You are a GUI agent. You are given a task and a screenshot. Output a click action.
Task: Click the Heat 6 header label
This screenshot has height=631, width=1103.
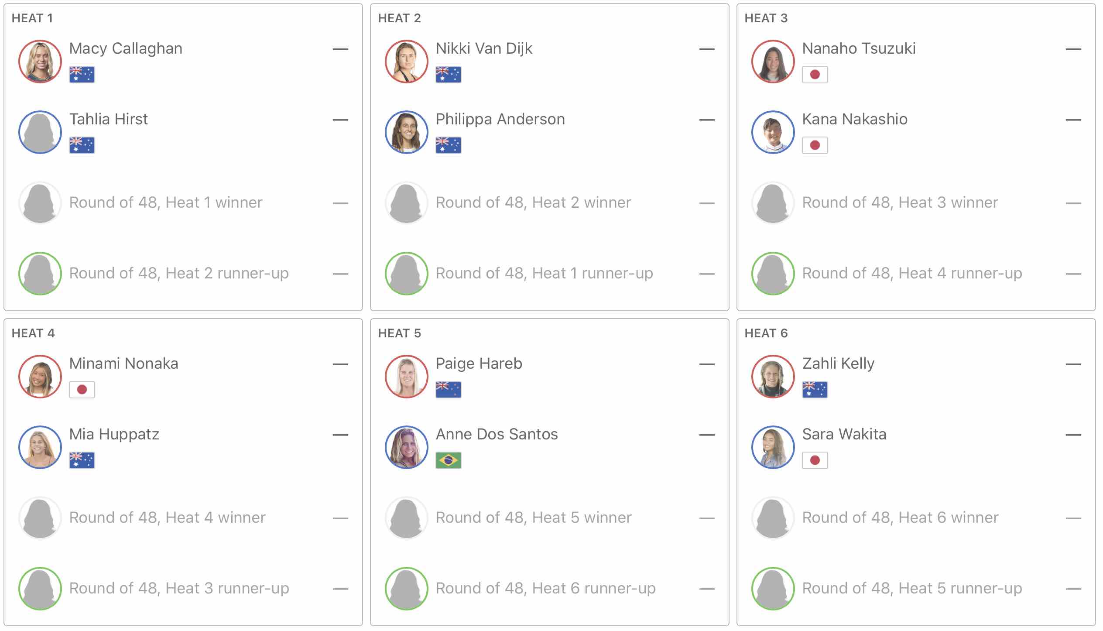(x=766, y=333)
